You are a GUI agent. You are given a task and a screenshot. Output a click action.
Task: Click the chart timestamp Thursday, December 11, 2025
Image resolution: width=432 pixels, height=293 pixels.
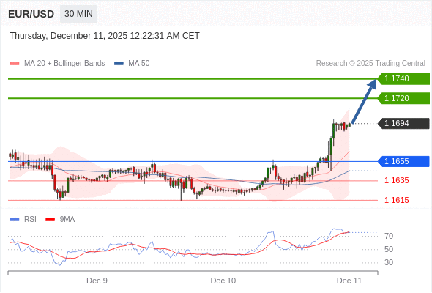pyautogui.click(x=105, y=36)
